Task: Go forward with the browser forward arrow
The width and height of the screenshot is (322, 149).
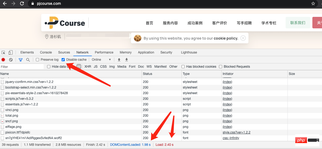Action: [x=13, y=4]
